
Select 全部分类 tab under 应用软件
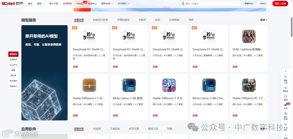pos(79,129)
